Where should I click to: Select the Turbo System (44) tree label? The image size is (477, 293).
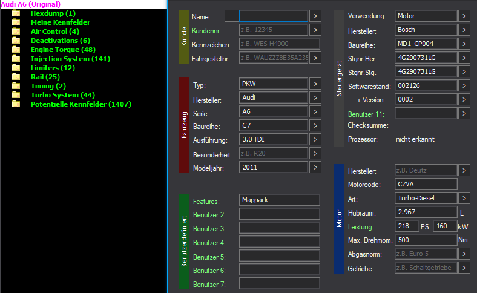pos(63,95)
